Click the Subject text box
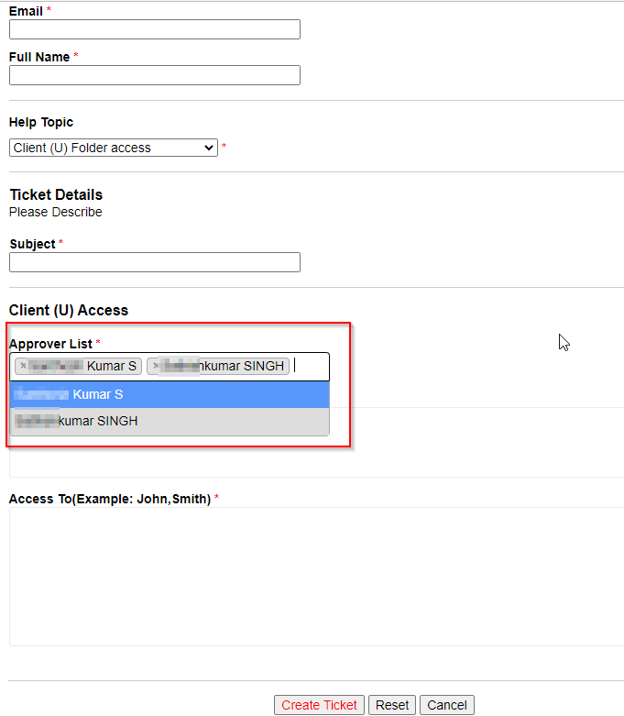The width and height of the screenshot is (624, 716). pos(155,262)
